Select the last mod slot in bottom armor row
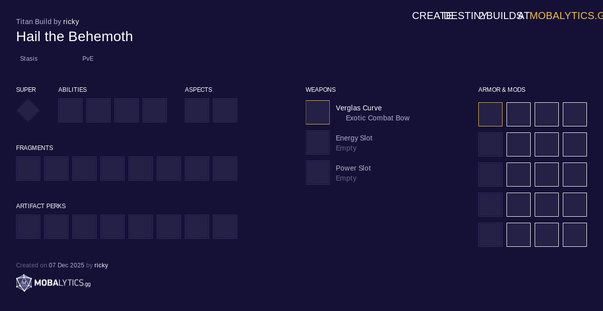Image resolution: width=603 pixels, height=311 pixels. click(575, 235)
